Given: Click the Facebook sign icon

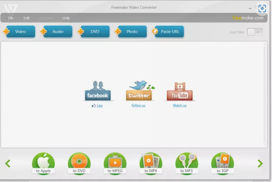Looking at the screenshot, I should coord(98,91).
